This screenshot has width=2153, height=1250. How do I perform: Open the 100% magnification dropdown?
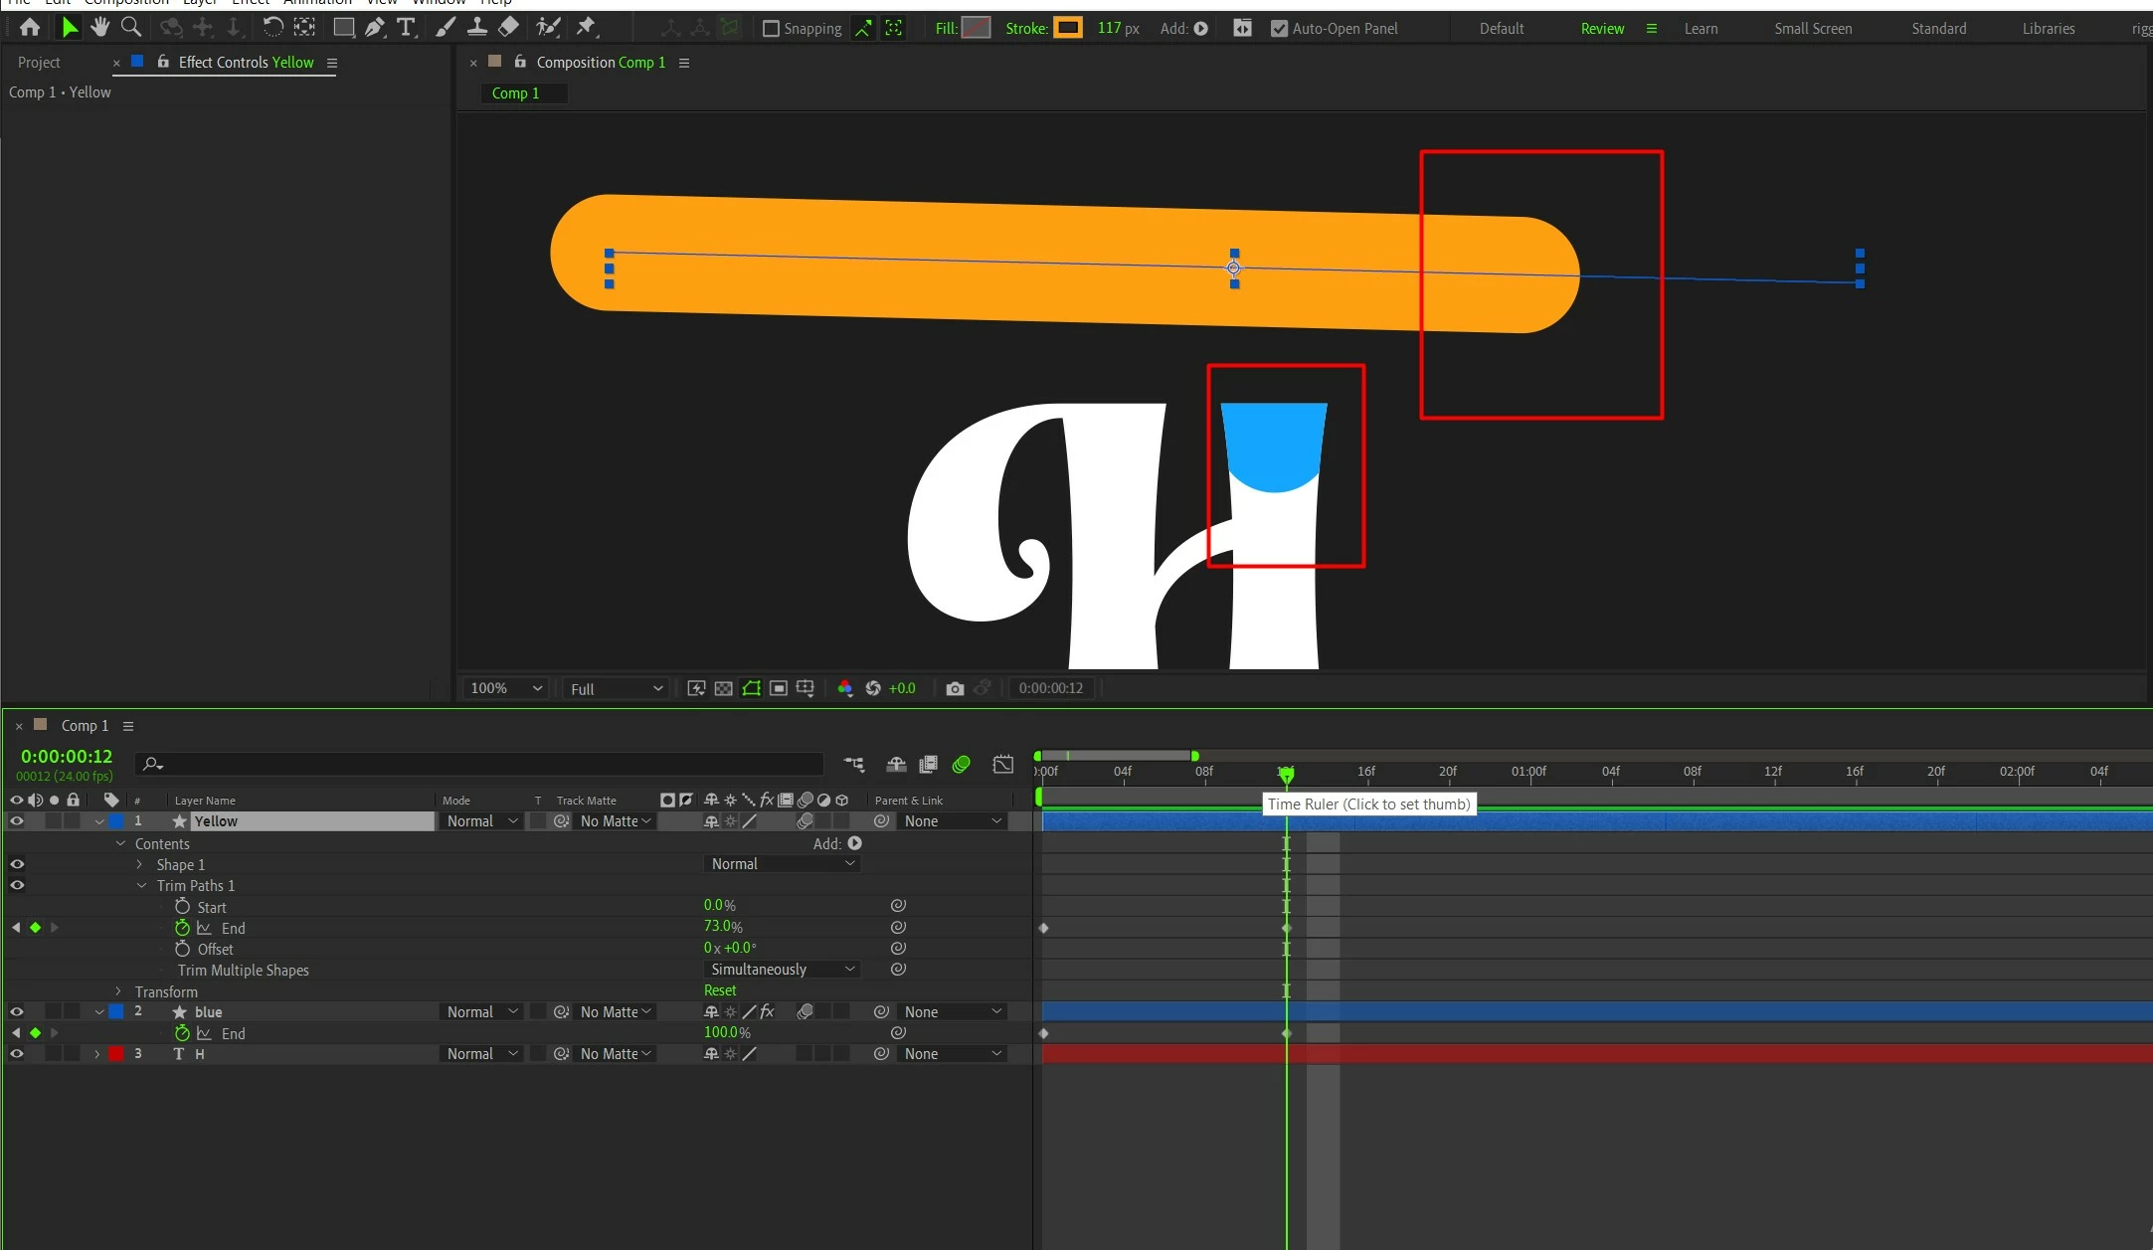506,688
